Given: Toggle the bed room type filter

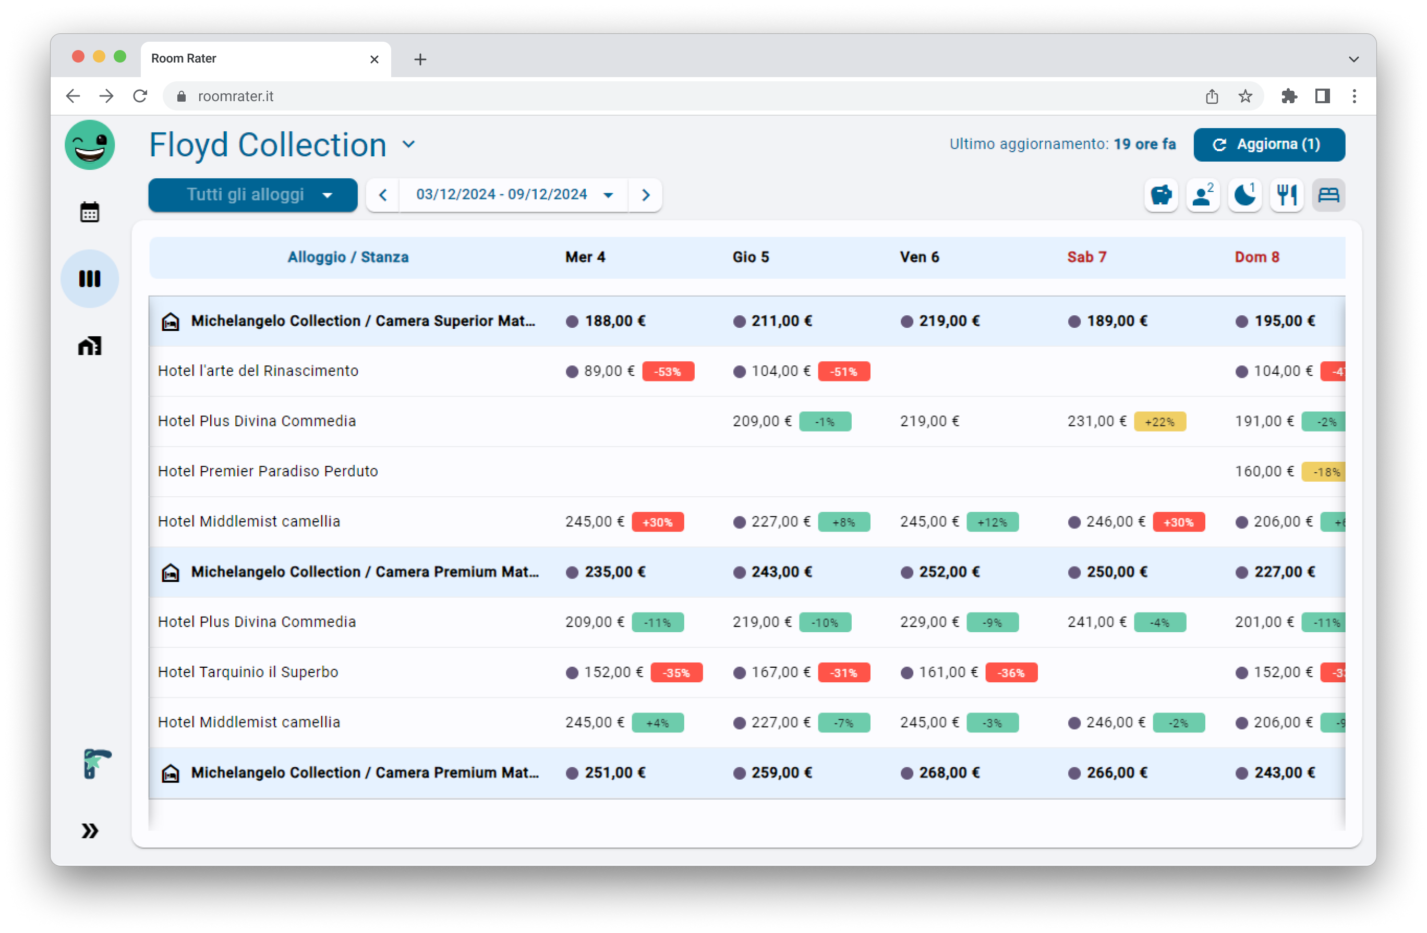Looking at the screenshot, I should coord(1328,195).
